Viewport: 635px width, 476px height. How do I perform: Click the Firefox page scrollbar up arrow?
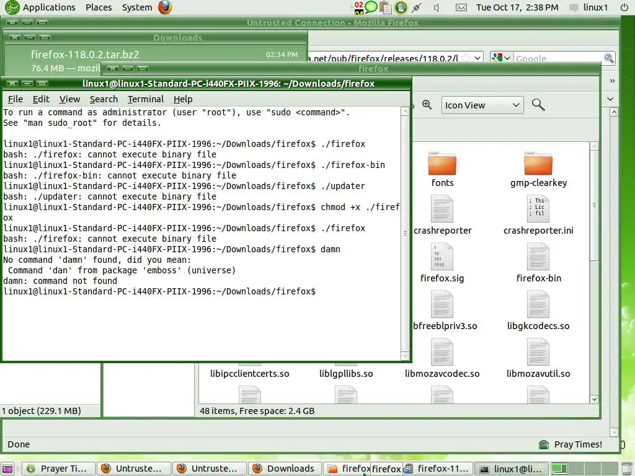[613, 113]
